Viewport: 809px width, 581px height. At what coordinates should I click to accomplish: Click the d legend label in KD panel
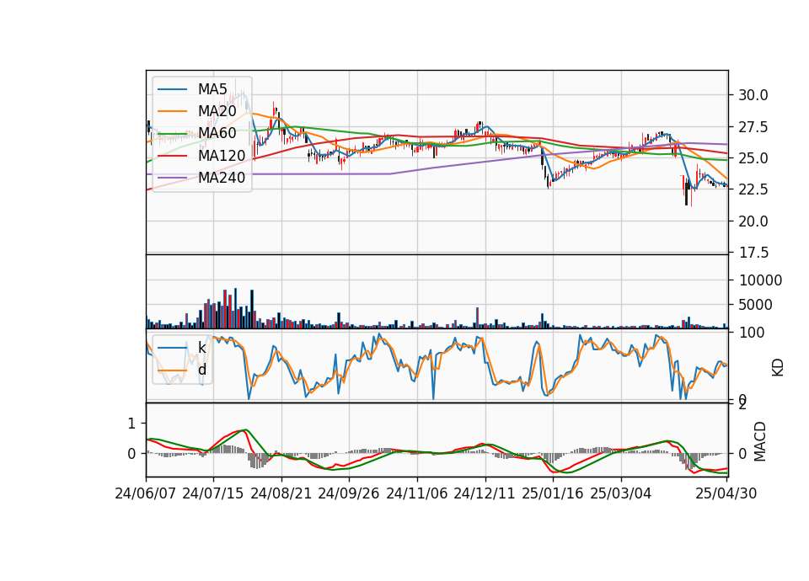[201, 370]
